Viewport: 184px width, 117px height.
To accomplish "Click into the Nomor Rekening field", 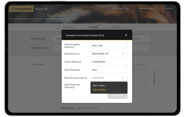I will 109,62.
